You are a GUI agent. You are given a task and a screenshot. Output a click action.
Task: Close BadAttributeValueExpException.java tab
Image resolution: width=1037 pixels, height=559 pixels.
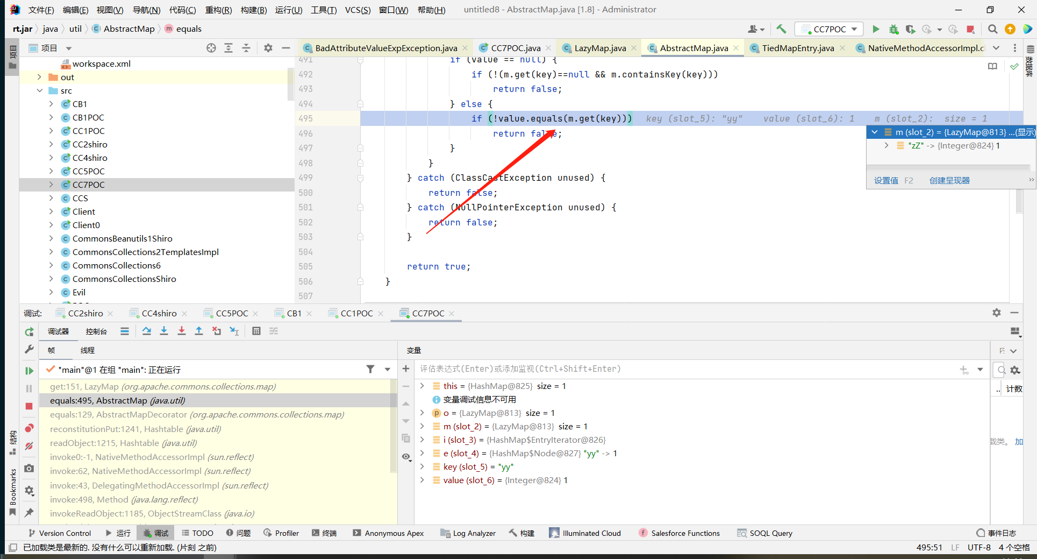point(465,48)
